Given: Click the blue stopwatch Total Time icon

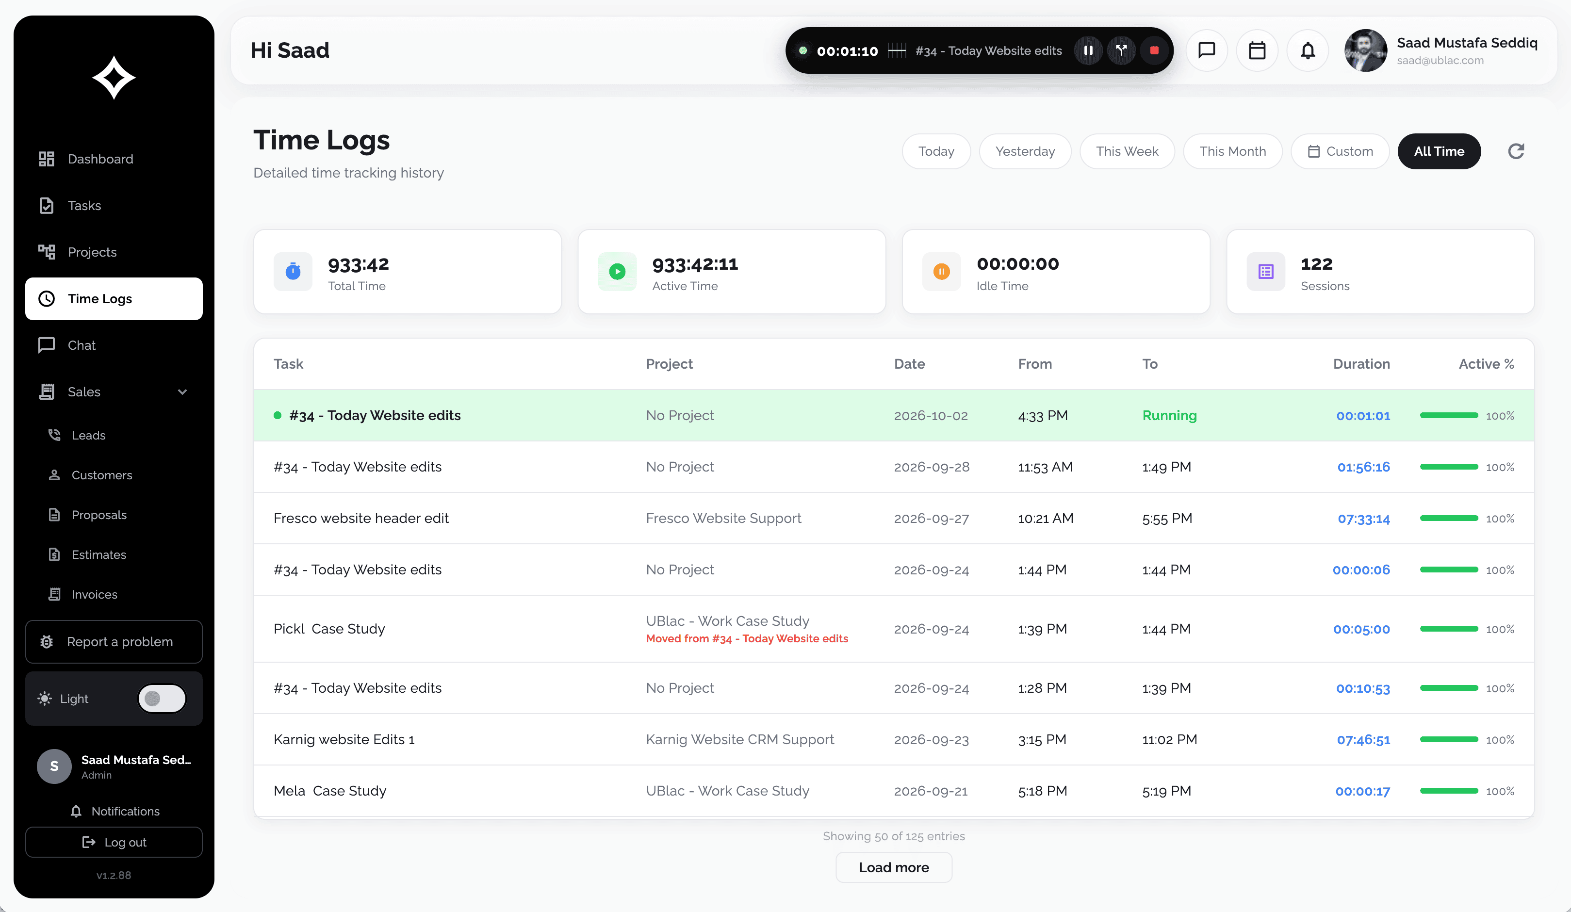Looking at the screenshot, I should tap(293, 272).
